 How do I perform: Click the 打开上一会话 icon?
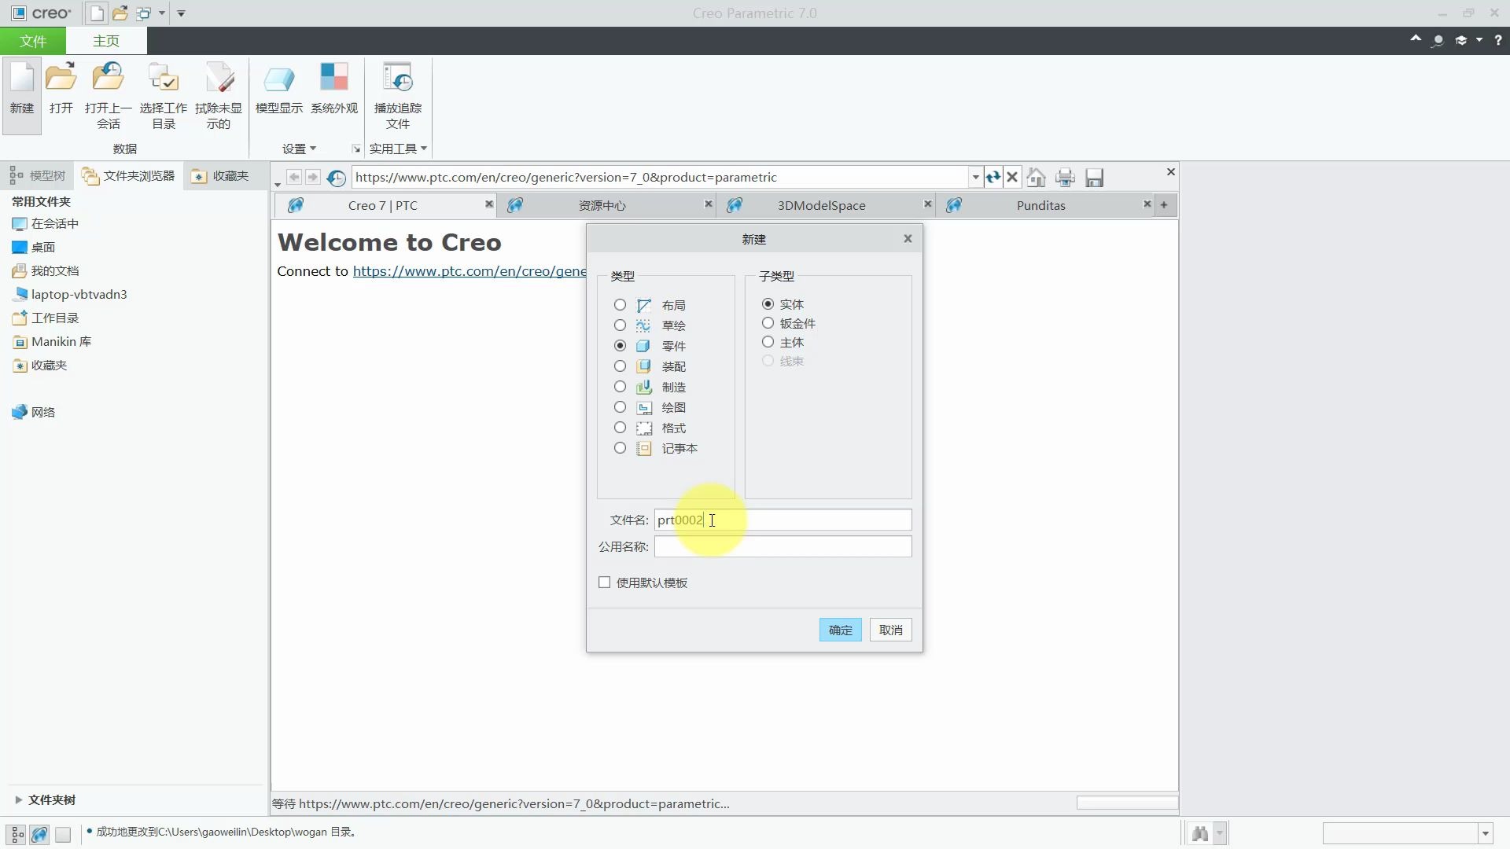point(109,94)
